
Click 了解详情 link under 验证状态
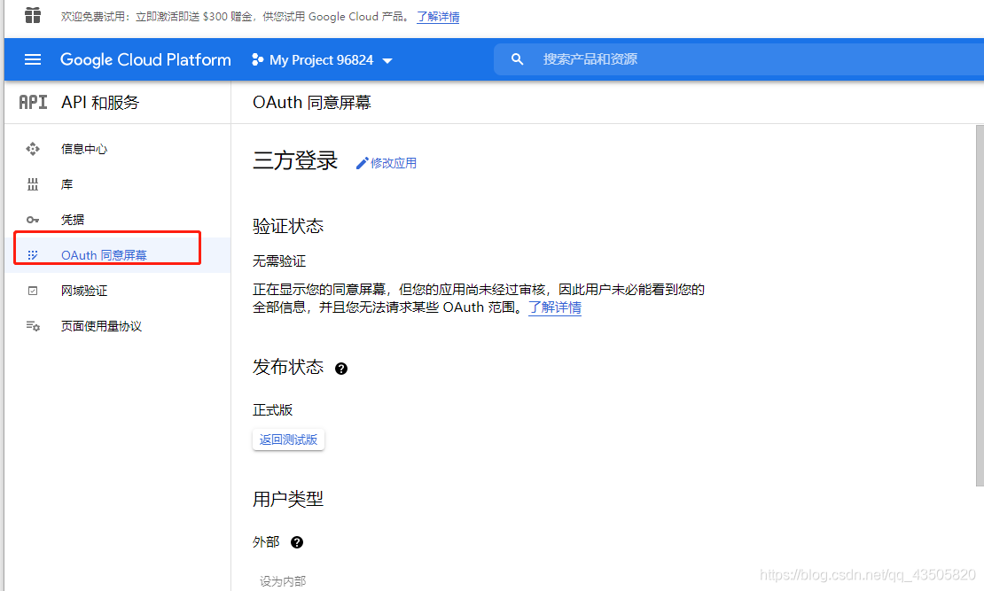point(555,307)
